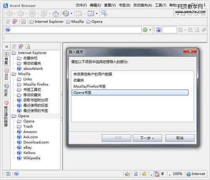
Task: Click the Search bookmarks icon in sidebar toolbar
Action: click(28, 47)
